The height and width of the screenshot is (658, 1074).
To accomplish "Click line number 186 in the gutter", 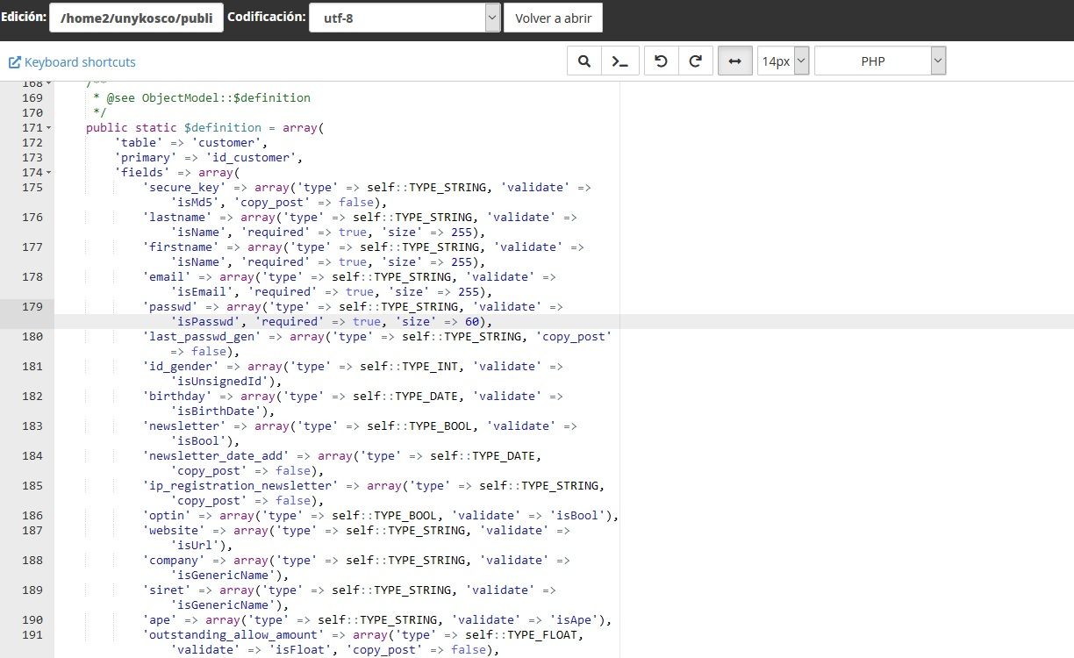I will (32, 516).
